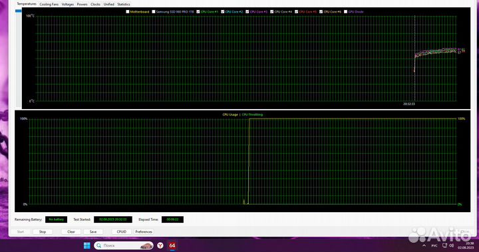Open the CPUID panel button
The image size is (479, 252).
tap(122, 232)
